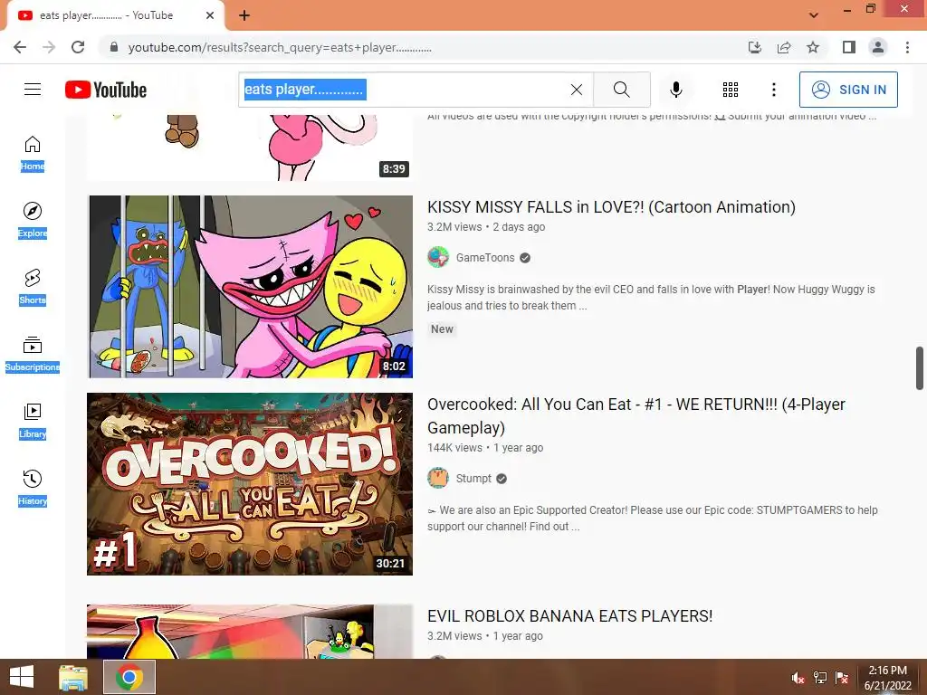
Task: Clear the search box with the X
Action: 577,90
